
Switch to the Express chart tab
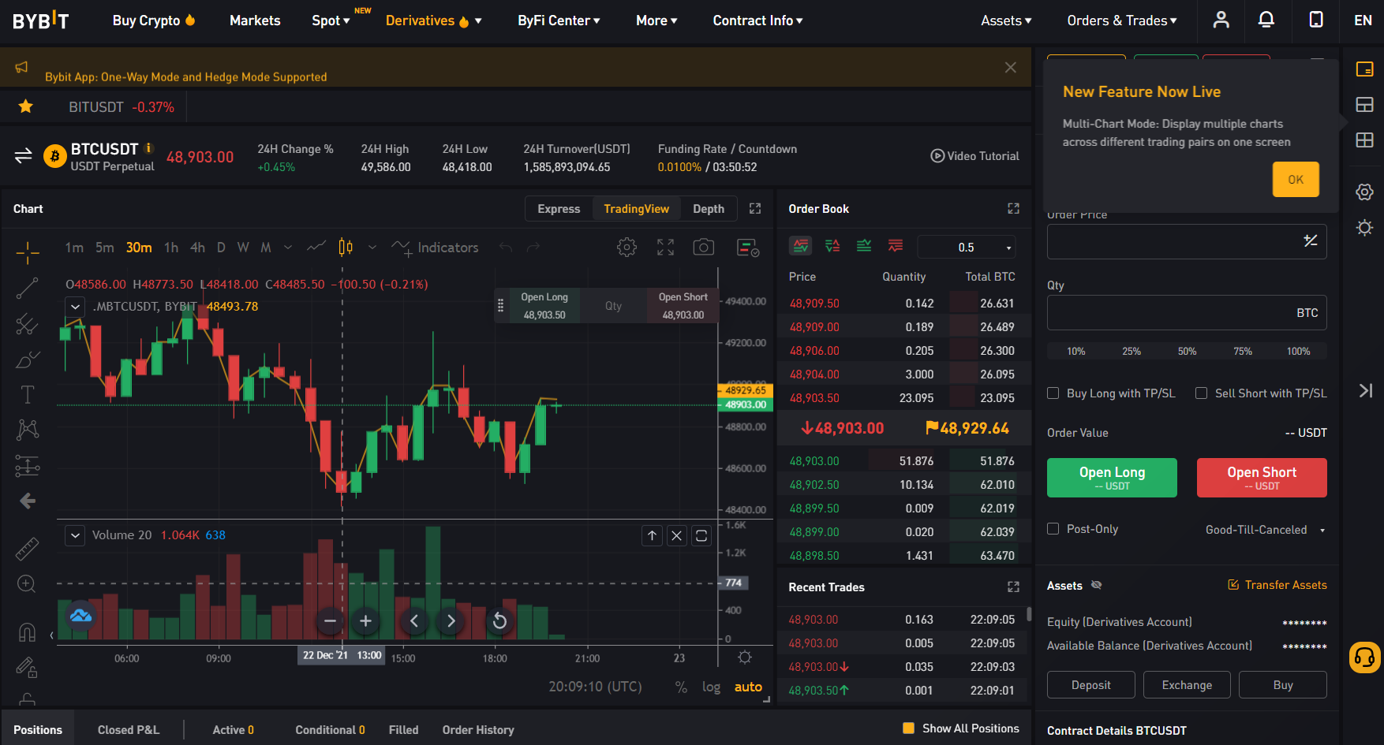tap(559, 209)
